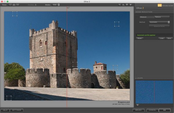Viewport: 174px width, 113px height.
Task: Select the Hand pan tool
Action: tap(127, 5)
